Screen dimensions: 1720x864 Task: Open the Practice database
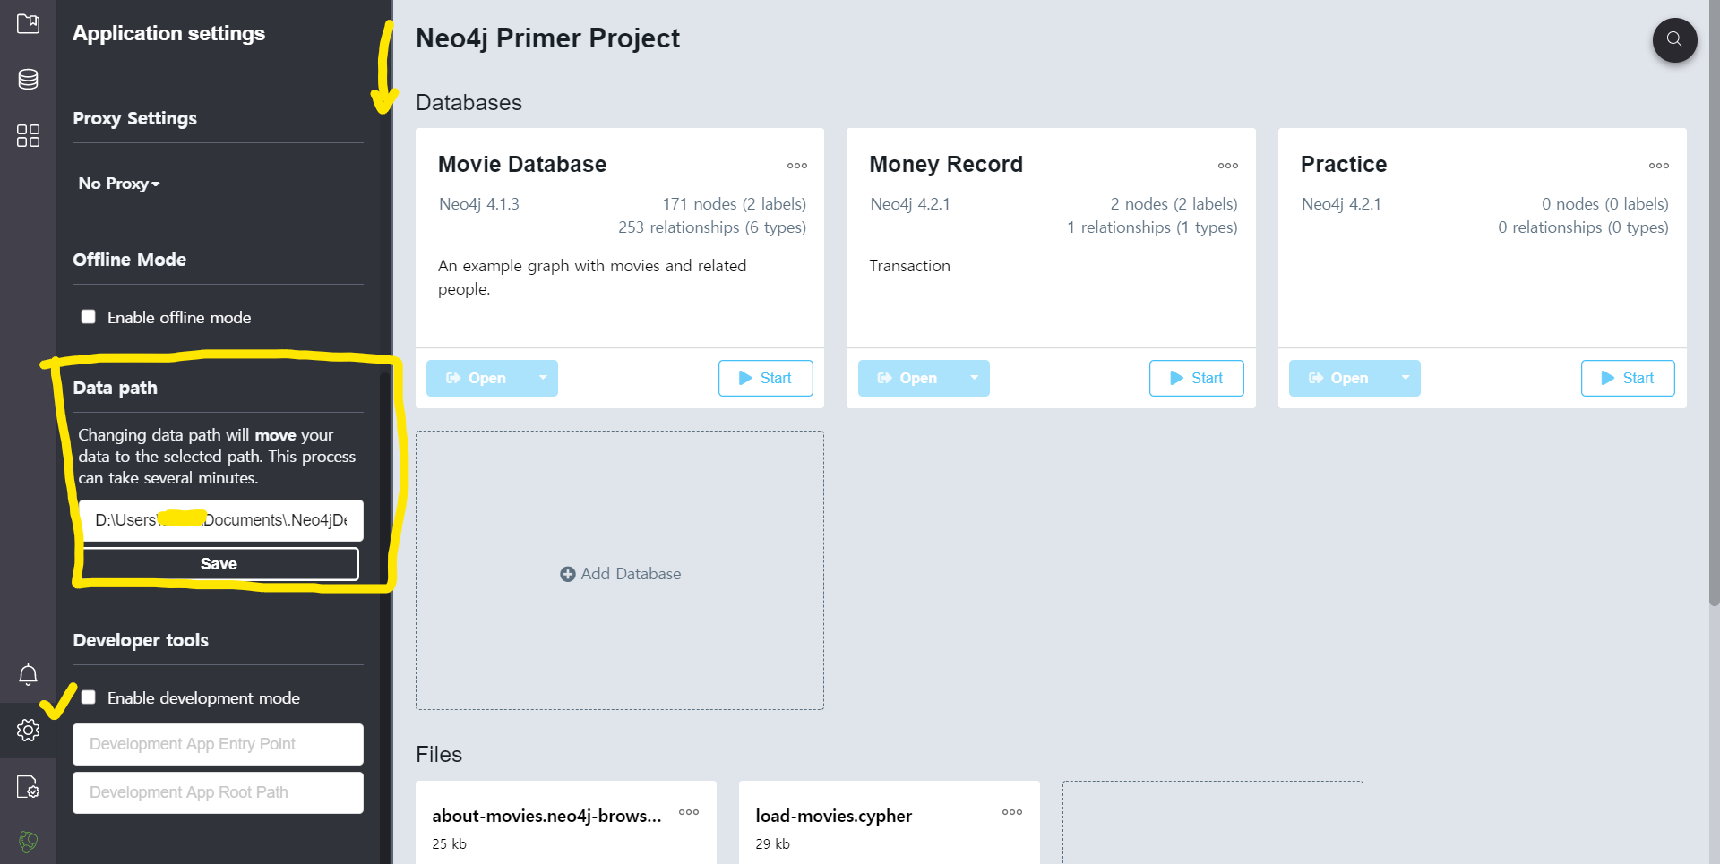1340,378
